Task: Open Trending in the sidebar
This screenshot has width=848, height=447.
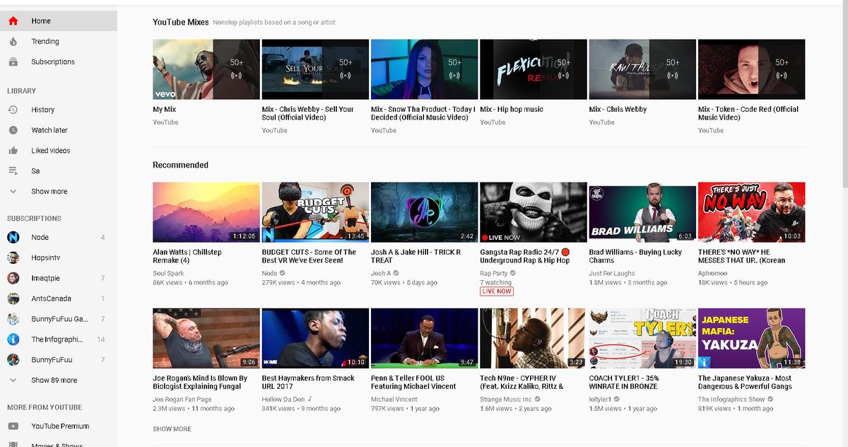Action: coord(59,42)
